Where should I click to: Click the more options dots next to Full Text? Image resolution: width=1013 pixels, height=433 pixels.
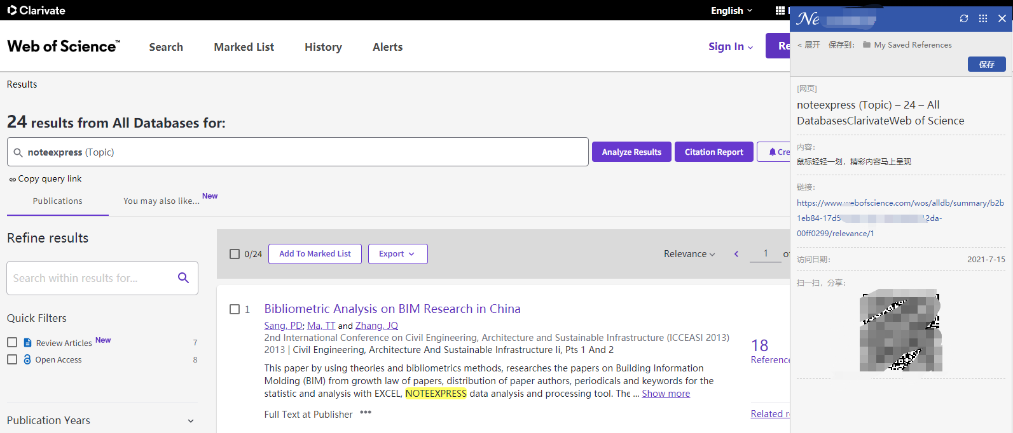366,413
